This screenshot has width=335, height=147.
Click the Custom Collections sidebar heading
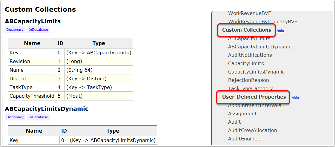pos(246,30)
